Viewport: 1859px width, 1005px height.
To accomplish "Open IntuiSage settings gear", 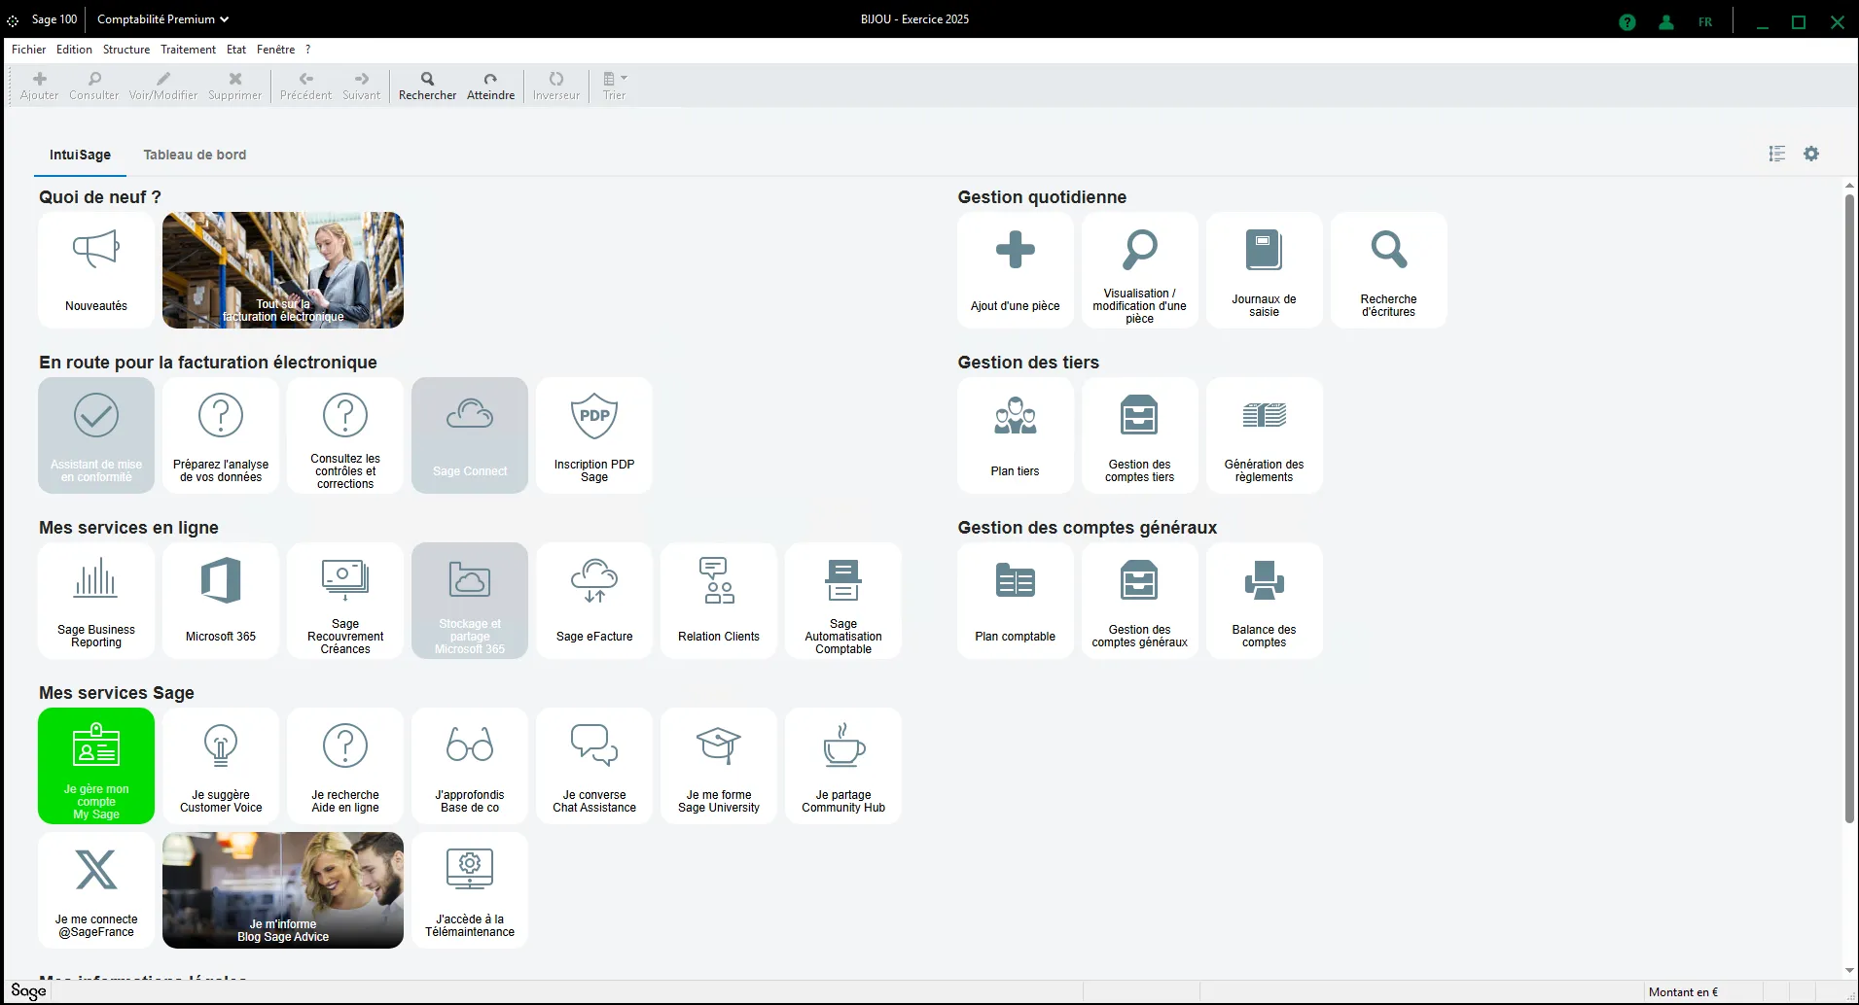I will click(1811, 154).
